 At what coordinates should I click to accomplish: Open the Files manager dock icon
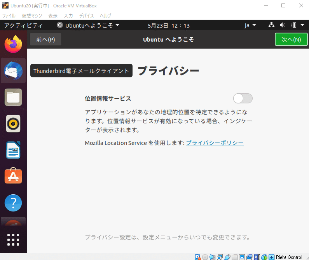[13, 97]
